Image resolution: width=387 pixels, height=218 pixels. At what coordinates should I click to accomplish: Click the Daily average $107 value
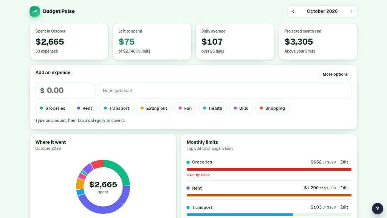[x=212, y=42]
